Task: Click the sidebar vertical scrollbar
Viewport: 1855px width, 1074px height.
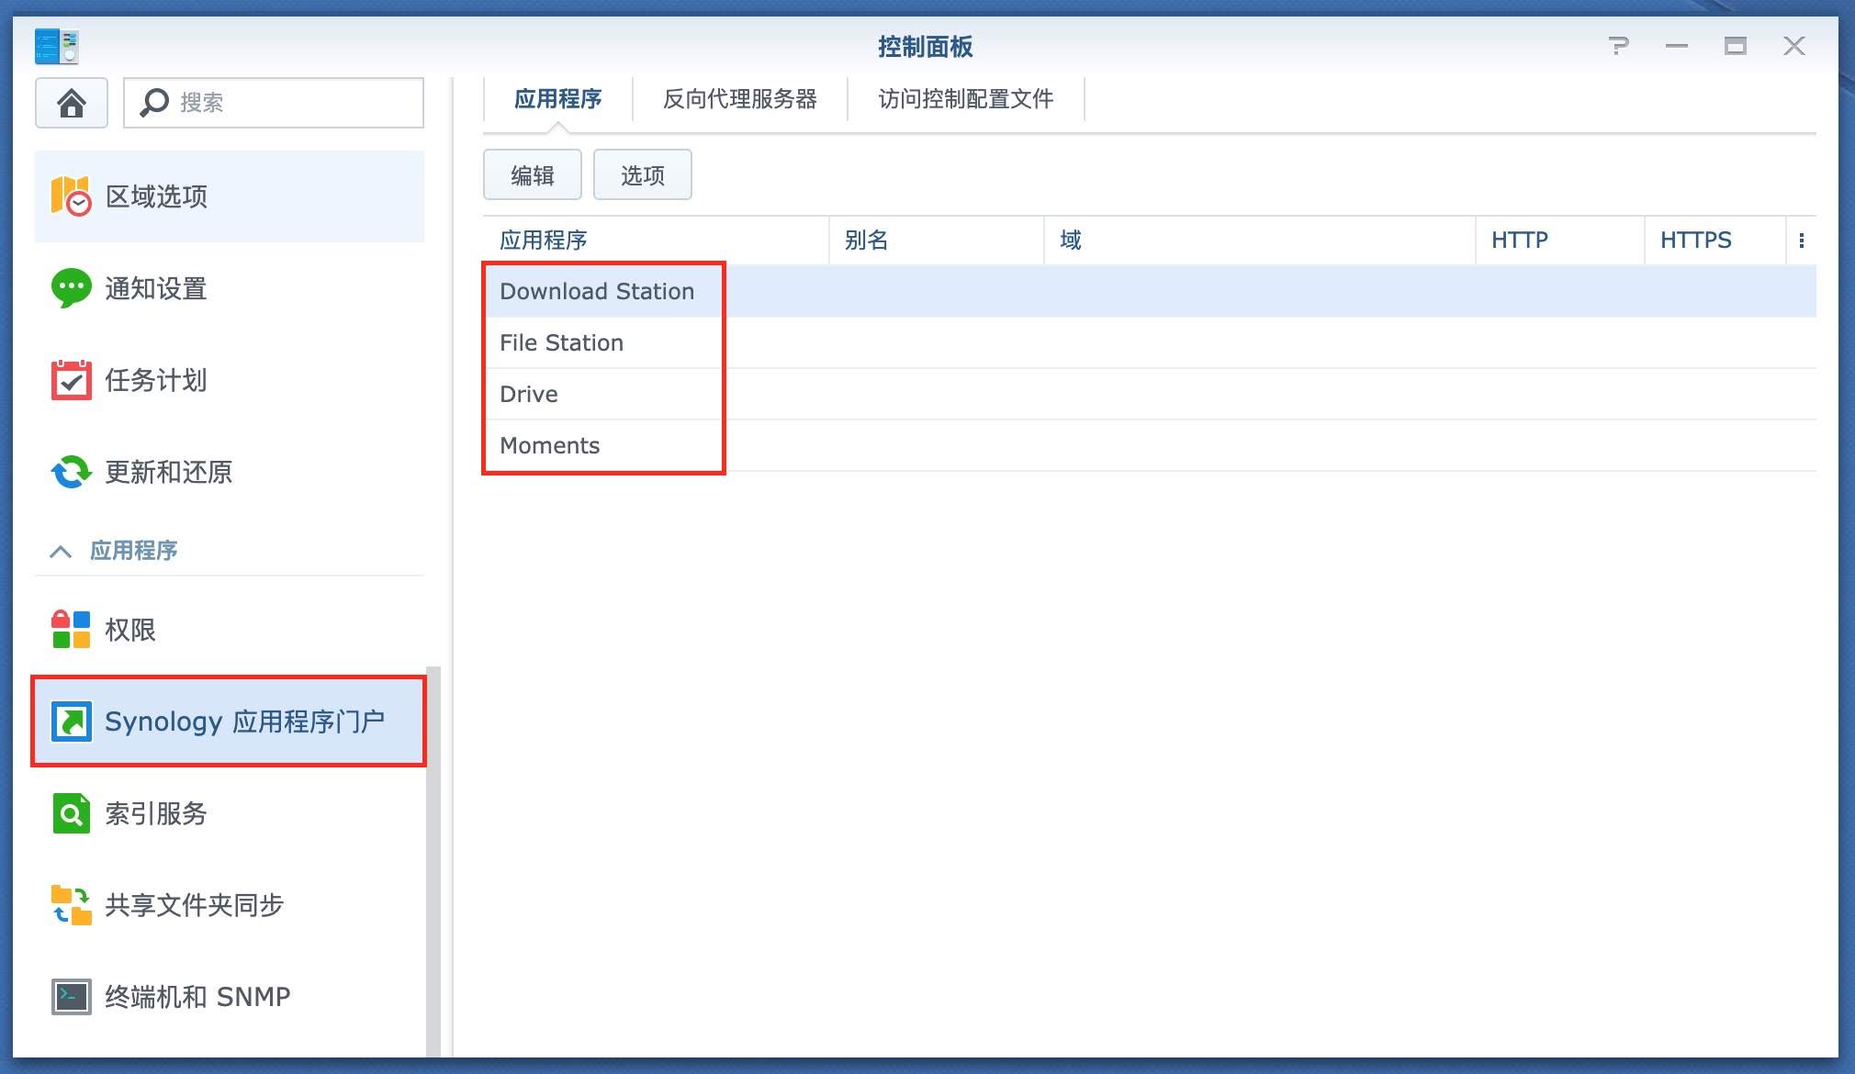Action: coord(433,863)
